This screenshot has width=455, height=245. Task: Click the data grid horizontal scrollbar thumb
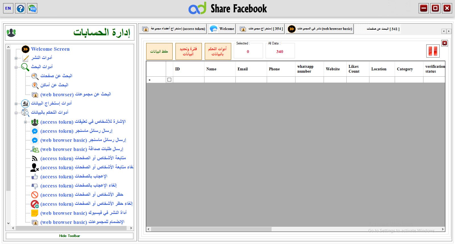(x=211, y=229)
